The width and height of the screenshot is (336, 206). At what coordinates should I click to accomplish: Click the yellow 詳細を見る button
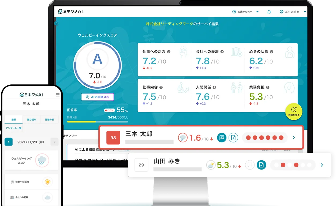click(x=294, y=112)
